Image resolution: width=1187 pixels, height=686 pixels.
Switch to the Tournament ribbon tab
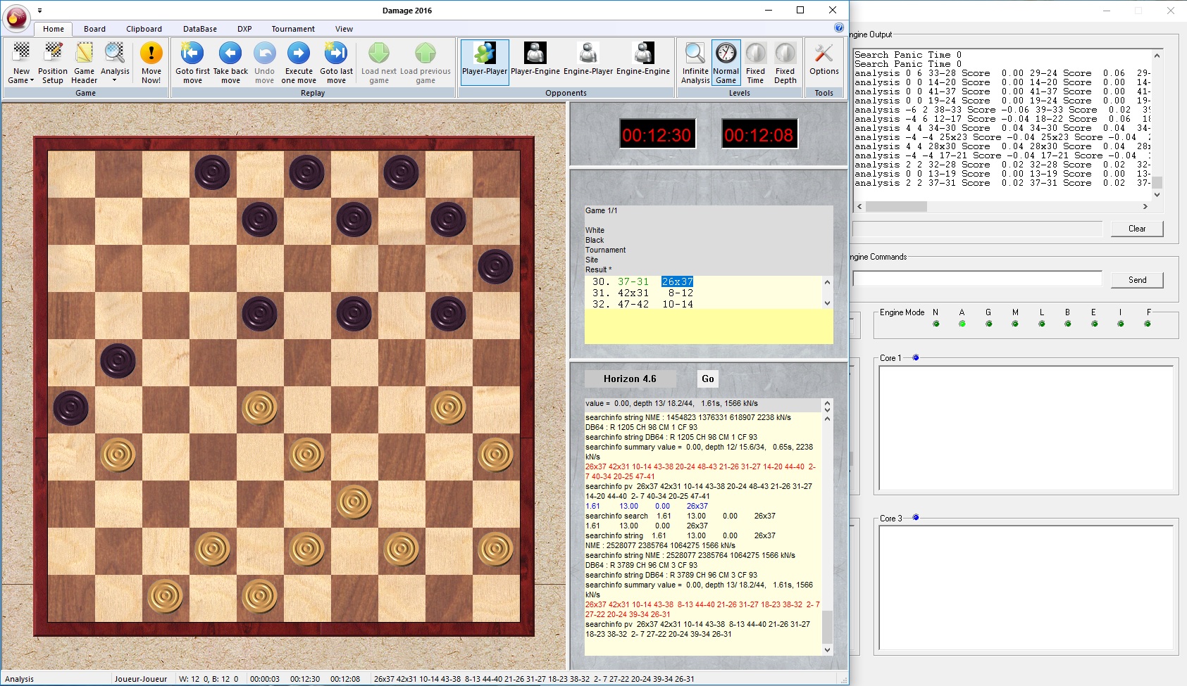293,29
